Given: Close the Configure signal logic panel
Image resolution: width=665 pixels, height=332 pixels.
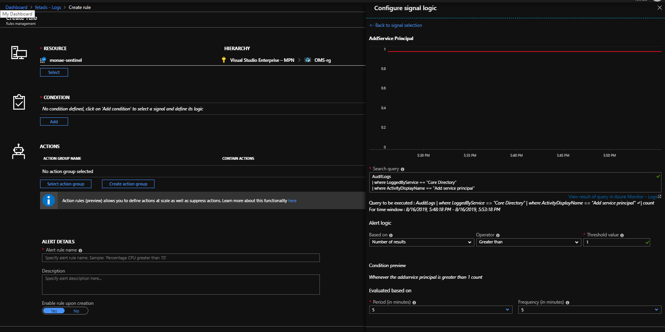Looking at the screenshot, I should (659, 8).
